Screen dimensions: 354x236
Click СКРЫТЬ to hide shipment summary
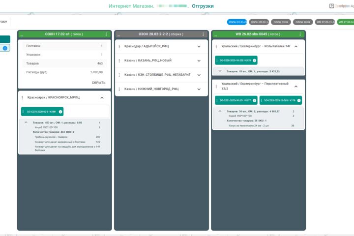pos(98,83)
